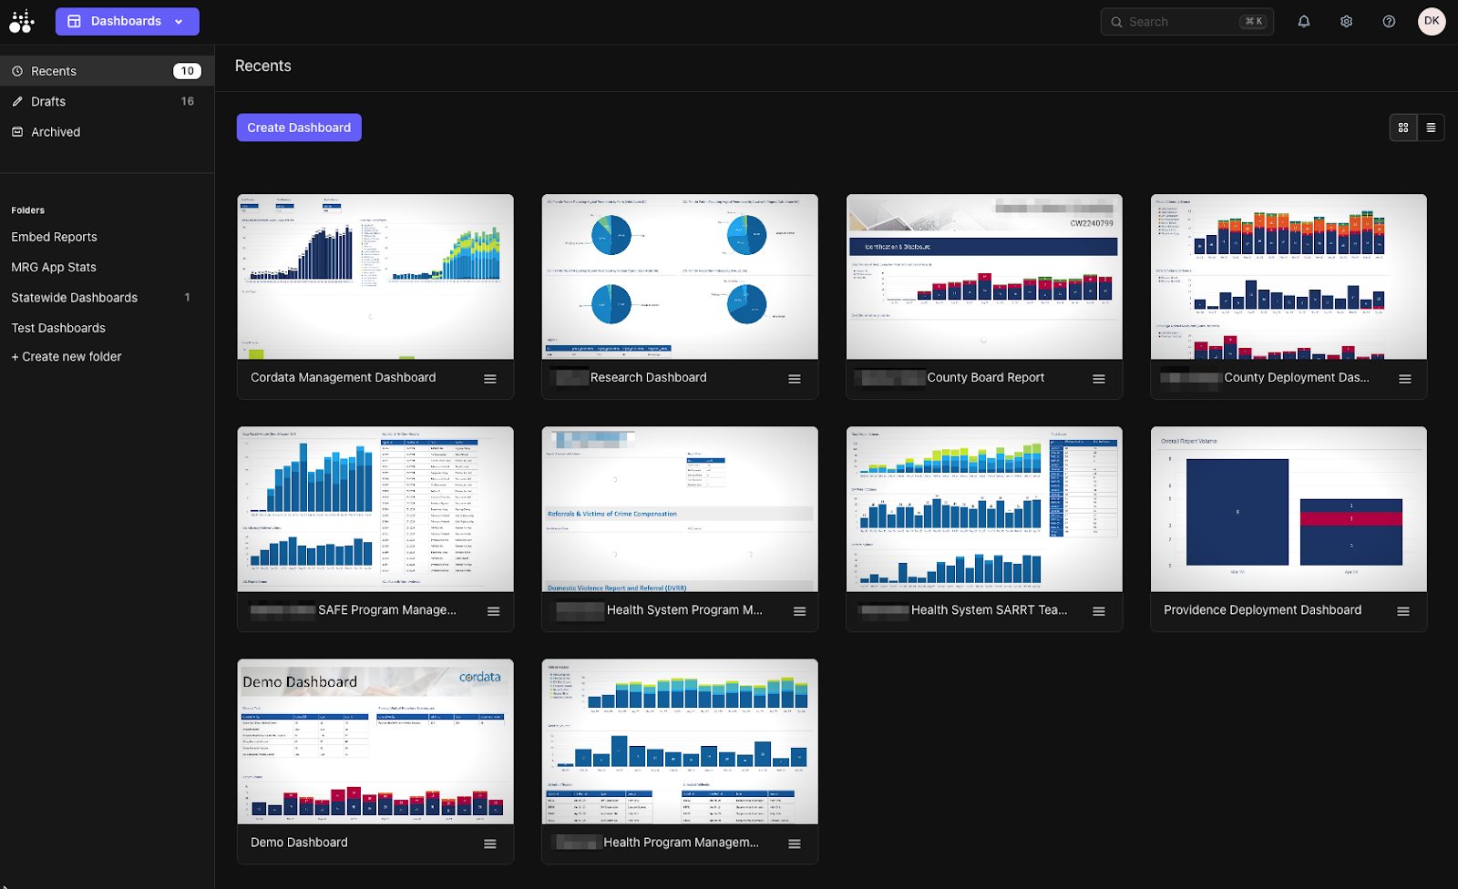1458x889 pixels.
Task: Click the DK profile avatar
Action: point(1432,21)
